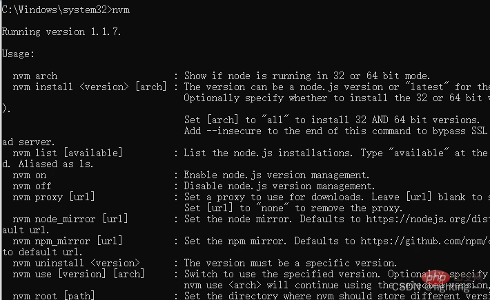
Task: Click the 'Usage:' heading
Action: [18, 54]
